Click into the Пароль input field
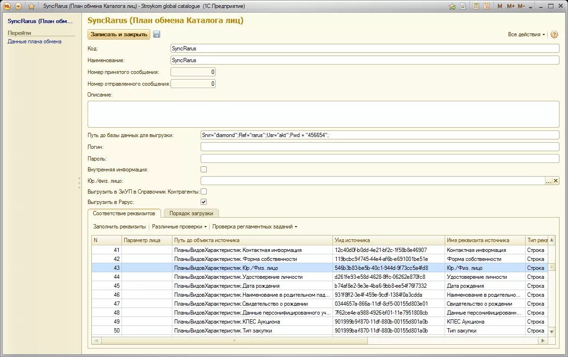The height and width of the screenshot is (357, 568). point(380,159)
